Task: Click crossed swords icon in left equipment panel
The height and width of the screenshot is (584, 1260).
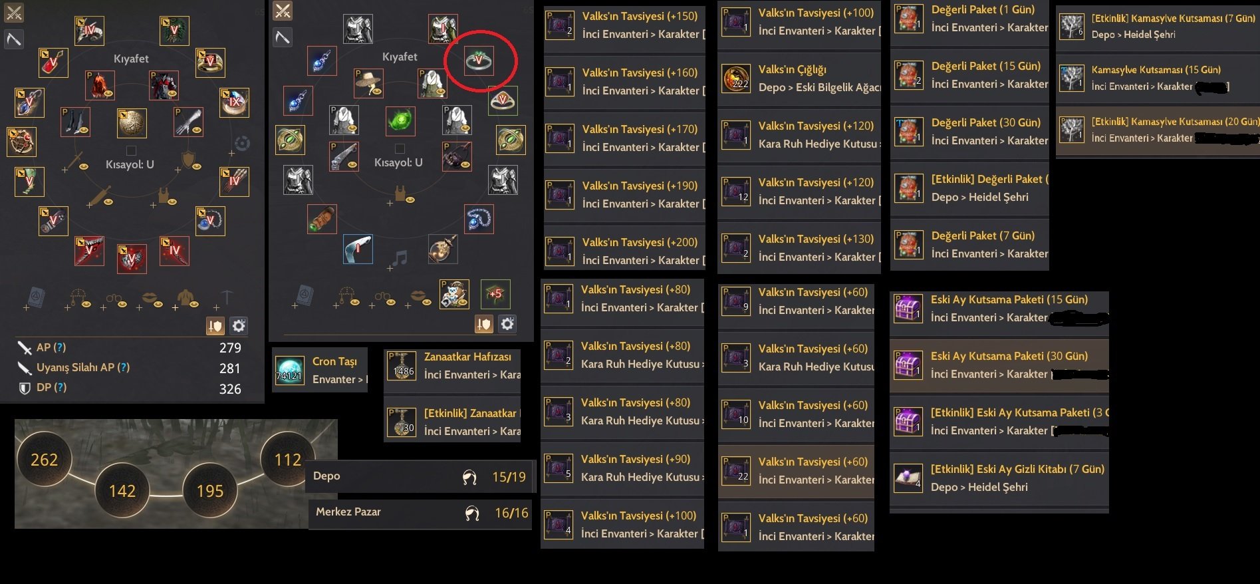Action: [14, 13]
